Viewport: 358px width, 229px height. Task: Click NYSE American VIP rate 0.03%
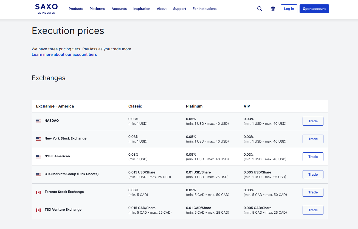click(249, 155)
